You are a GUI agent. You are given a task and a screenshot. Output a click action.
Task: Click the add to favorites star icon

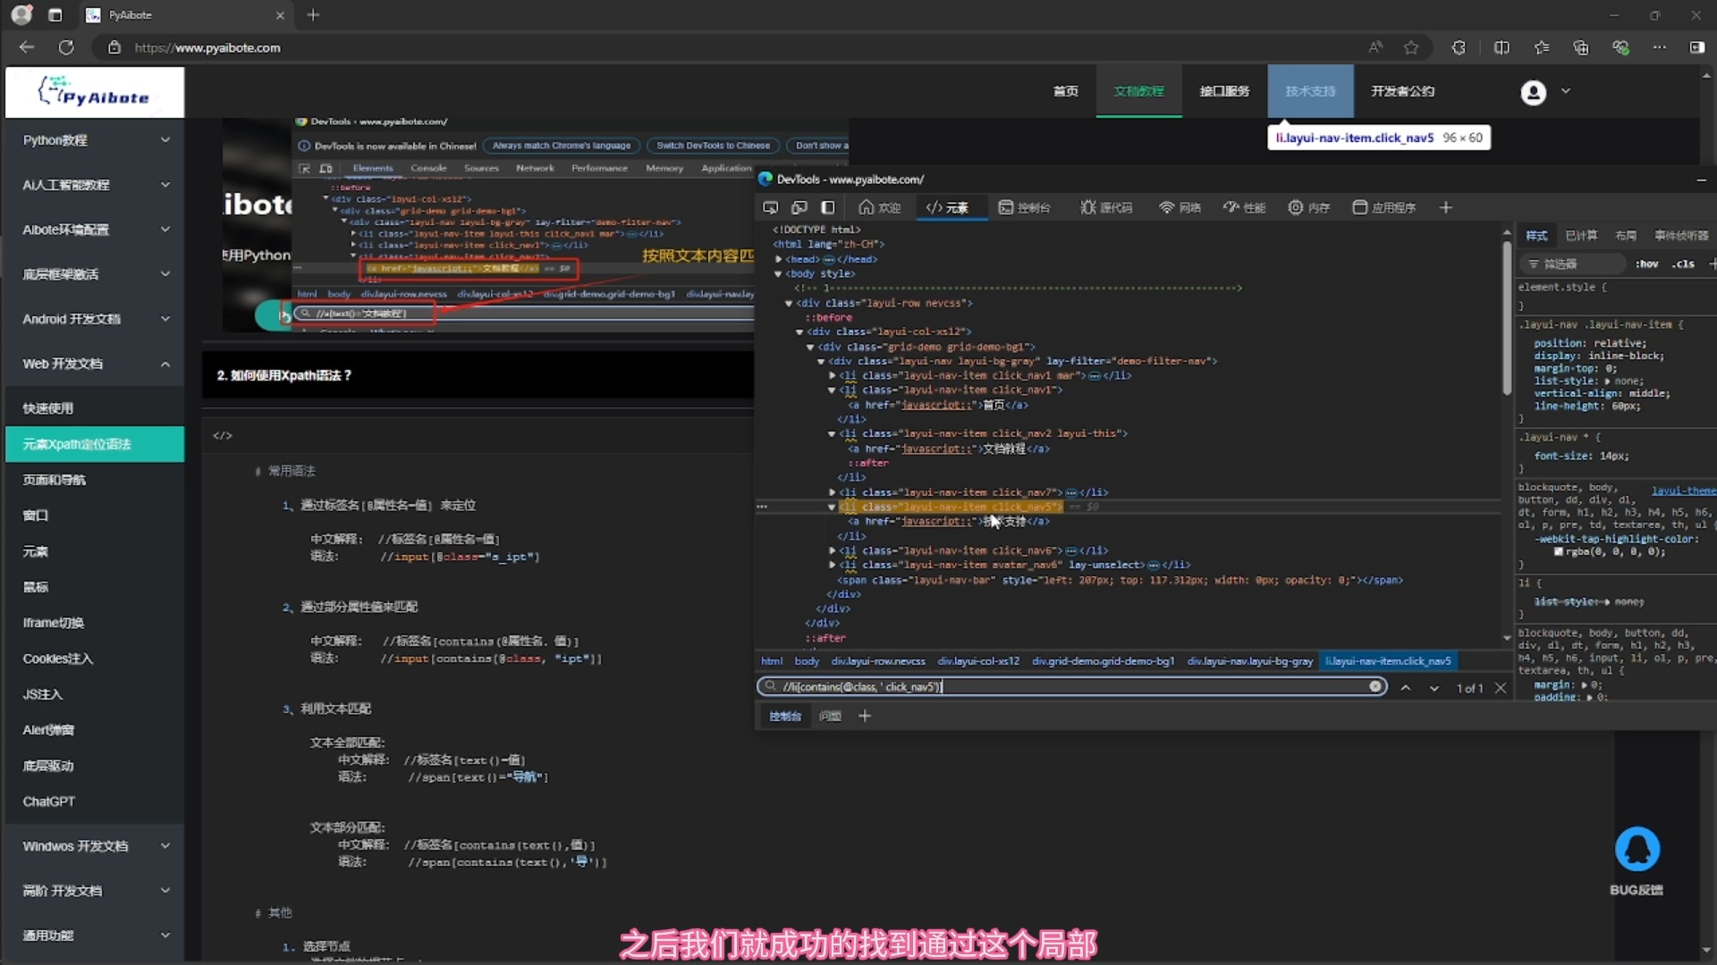1411,47
